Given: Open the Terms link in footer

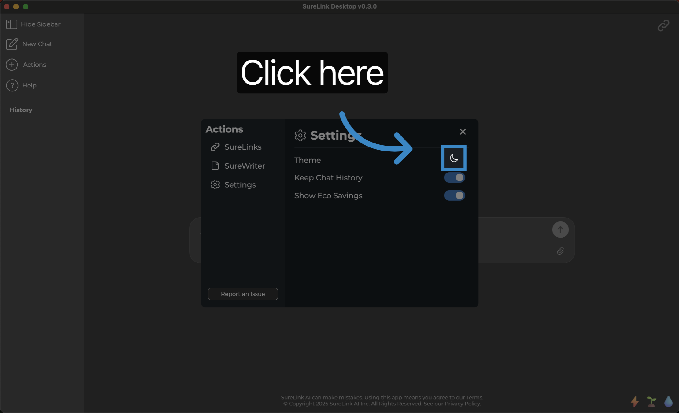Looking at the screenshot, I should tap(474, 397).
